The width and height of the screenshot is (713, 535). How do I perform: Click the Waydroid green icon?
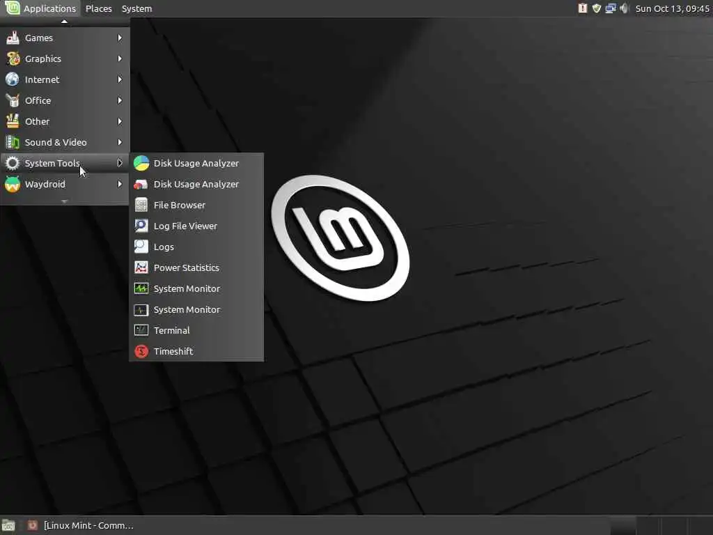pyautogui.click(x=13, y=184)
